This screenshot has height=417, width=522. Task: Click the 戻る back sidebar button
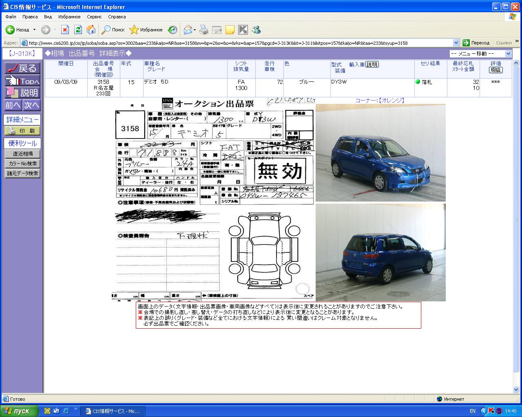(x=22, y=68)
